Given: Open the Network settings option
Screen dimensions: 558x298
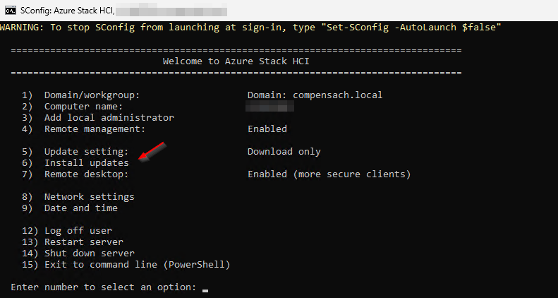Looking at the screenshot, I should point(89,196).
